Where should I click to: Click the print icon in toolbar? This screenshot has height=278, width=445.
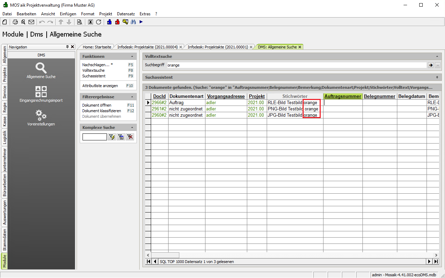15,22
